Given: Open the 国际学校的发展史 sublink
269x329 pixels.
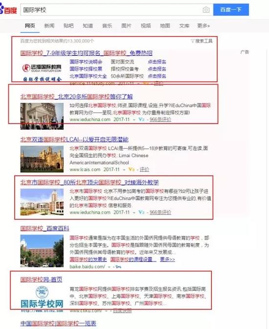Looking at the screenshot, I should tap(88, 259).
